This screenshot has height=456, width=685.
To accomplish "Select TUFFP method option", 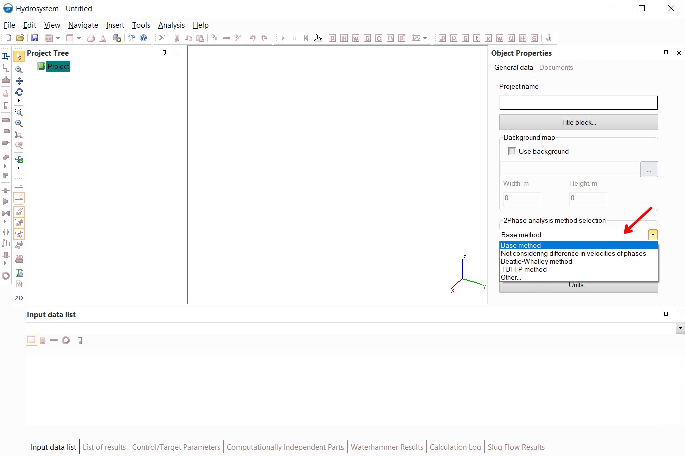I will tap(524, 269).
